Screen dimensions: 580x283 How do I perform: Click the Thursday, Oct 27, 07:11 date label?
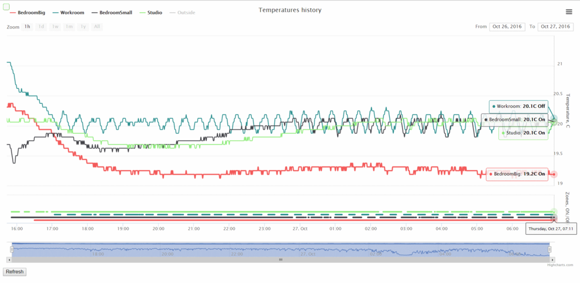tap(551, 229)
